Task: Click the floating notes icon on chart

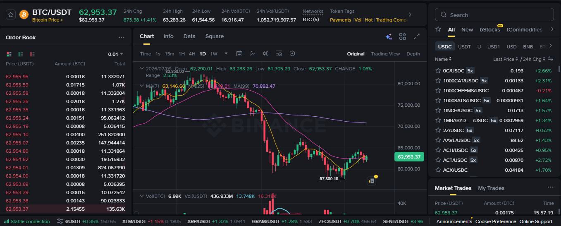Action: [371, 180]
